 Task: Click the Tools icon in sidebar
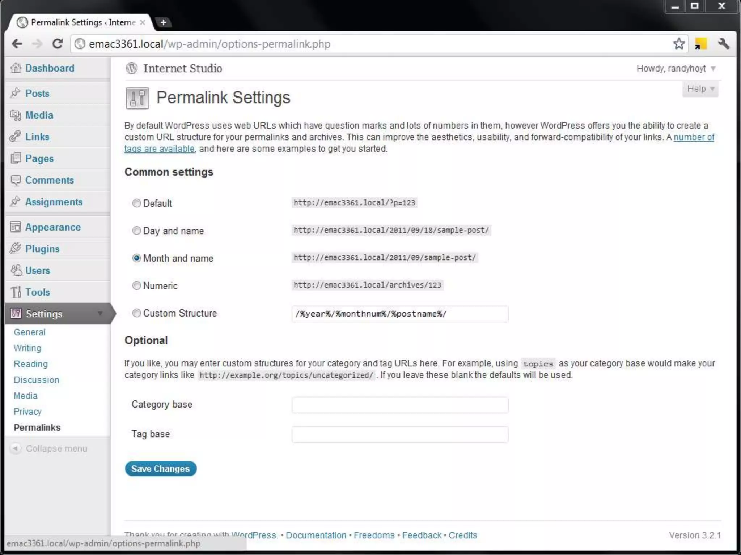point(16,292)
